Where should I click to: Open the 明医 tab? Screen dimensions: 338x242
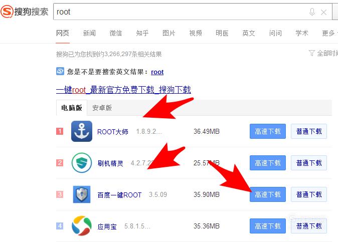[x=222, y=33]
